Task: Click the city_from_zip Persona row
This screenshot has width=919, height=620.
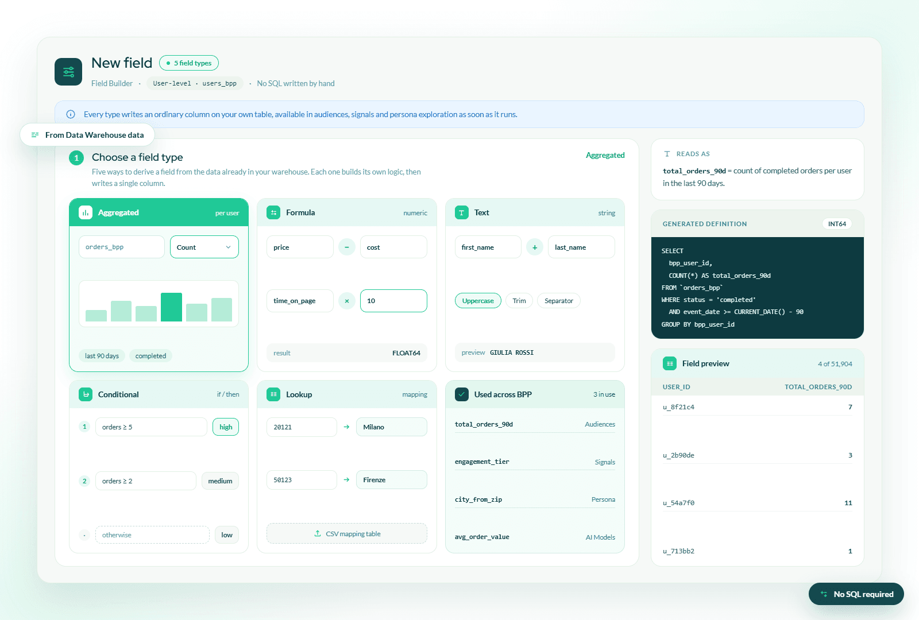Action: (535, 499)
